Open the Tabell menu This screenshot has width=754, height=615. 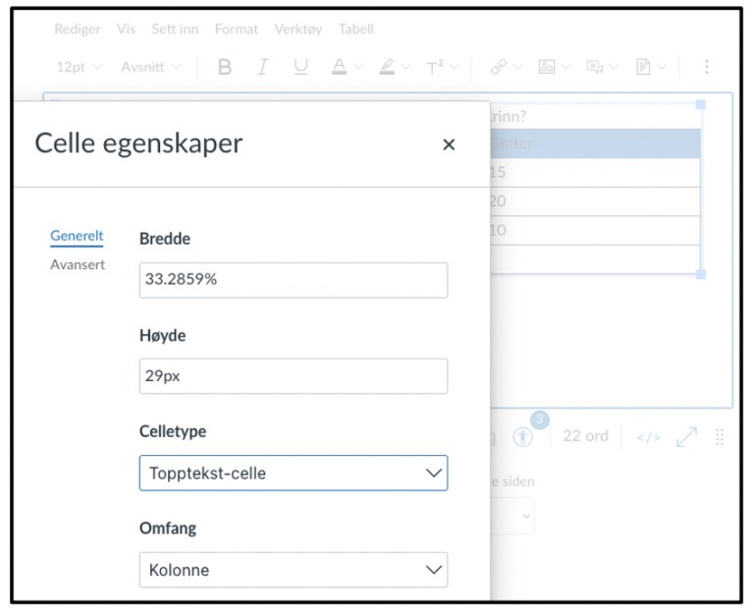(x=355, y=29)
